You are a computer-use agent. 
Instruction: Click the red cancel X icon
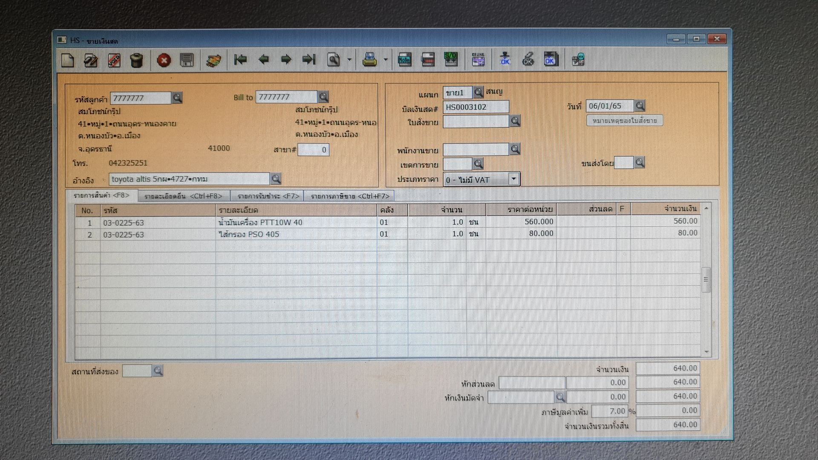[164, 60]
